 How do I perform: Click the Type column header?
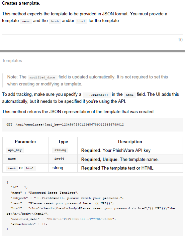point(63,142)
